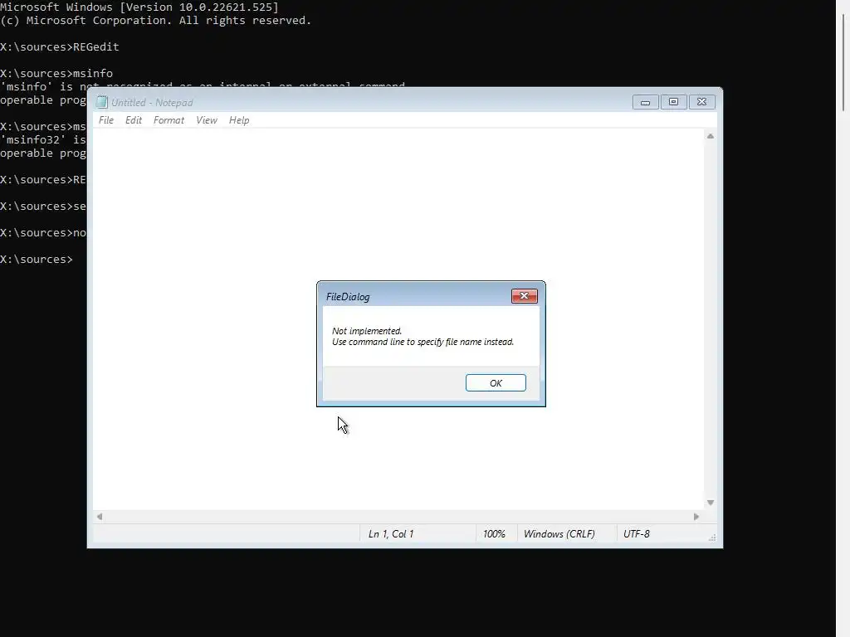Click the X:\sources>REGedit command line
The height and width of the screenshot is (637, 850).
[x=60, y=47]
